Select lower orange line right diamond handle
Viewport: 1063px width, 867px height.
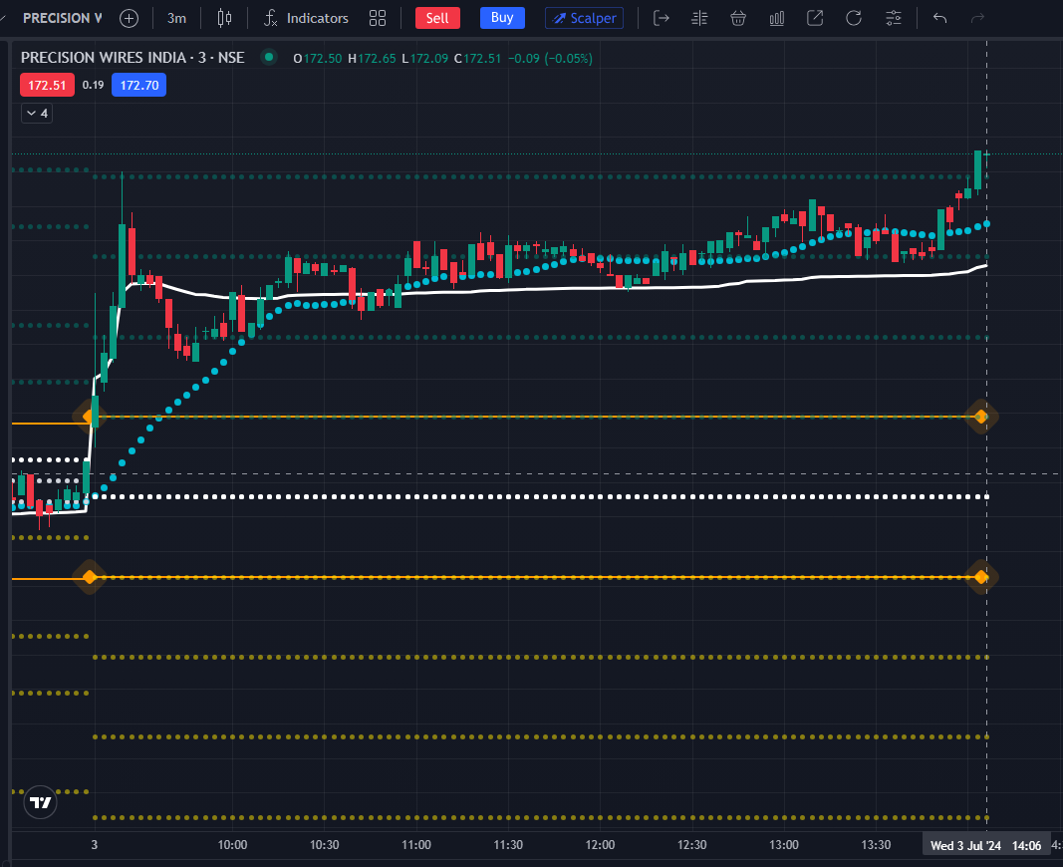pyautogui.click(x=981, y=578)
